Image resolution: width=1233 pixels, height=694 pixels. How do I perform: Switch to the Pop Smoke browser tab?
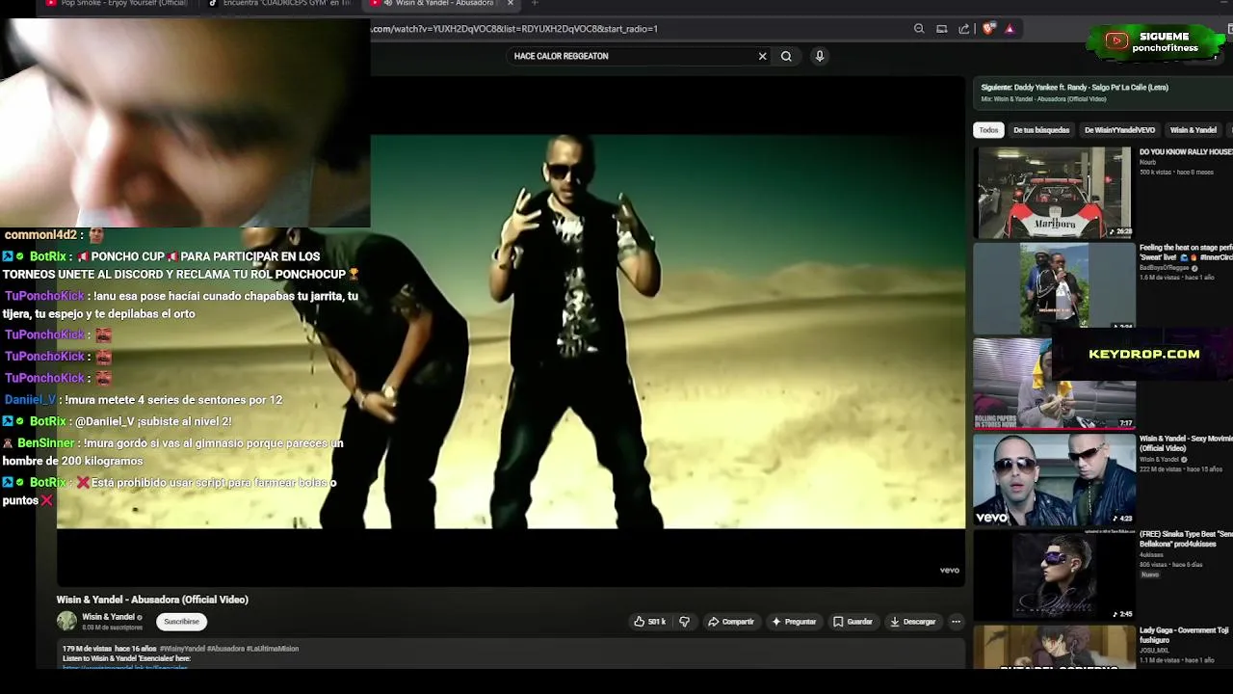116,4
